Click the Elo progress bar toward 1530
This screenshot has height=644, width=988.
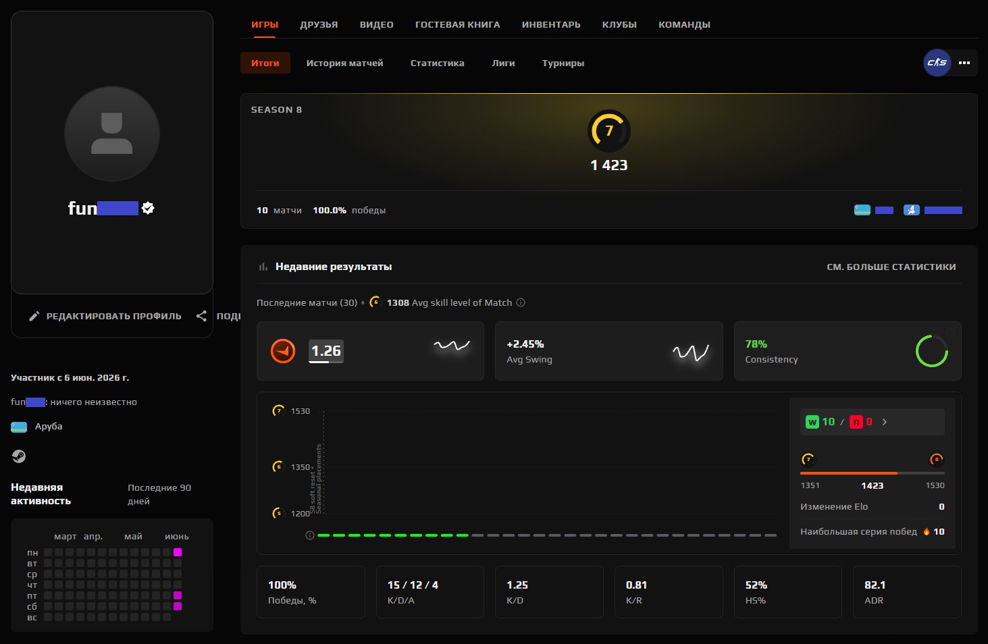click(x=873, y=473)
